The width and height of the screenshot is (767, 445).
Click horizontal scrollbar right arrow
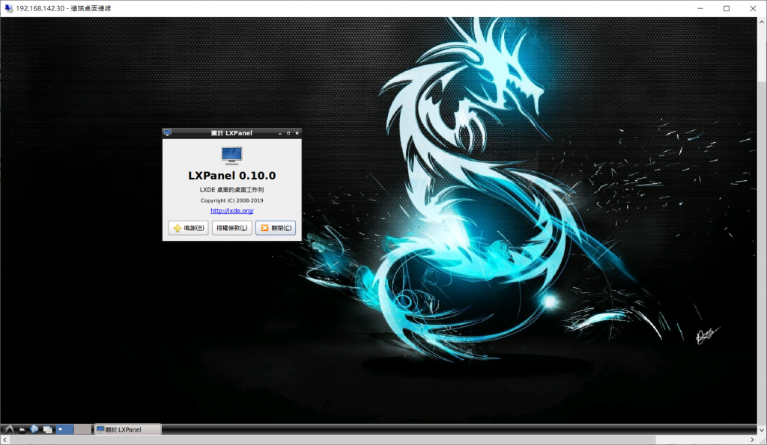pyautogui.click(x=752, y=440)
